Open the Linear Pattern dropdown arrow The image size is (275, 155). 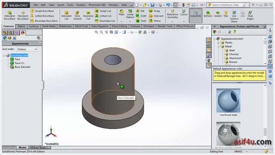pos(130,22)
